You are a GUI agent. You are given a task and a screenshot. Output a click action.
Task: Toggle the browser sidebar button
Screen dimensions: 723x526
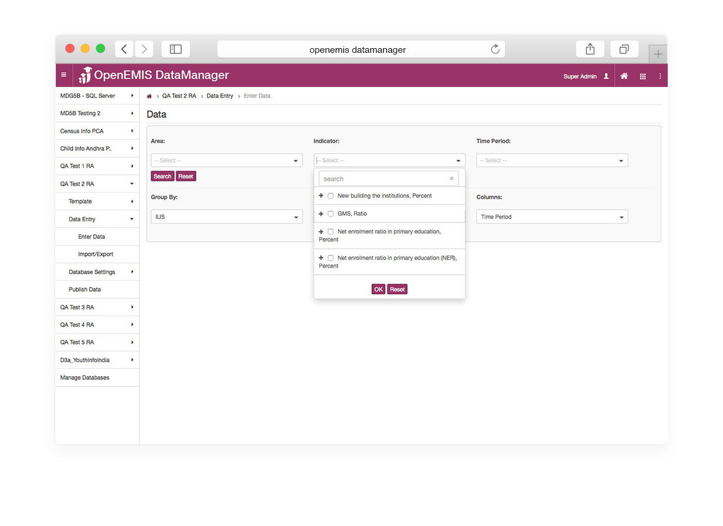click(x=175, y=49)
